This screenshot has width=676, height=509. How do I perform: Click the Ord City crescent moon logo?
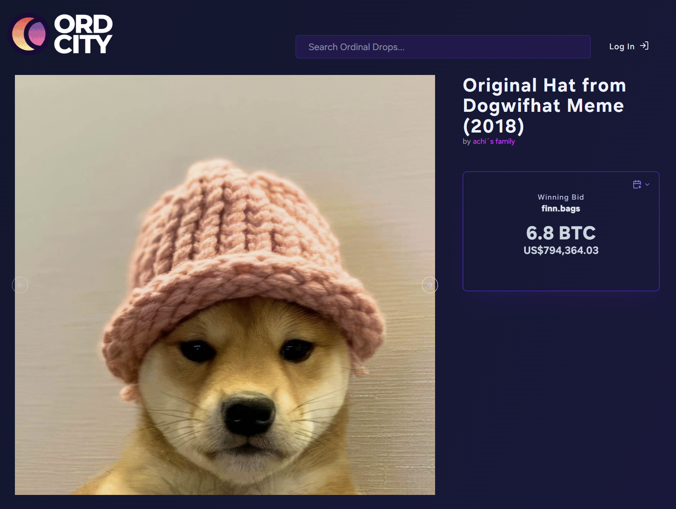coord(29,34)
